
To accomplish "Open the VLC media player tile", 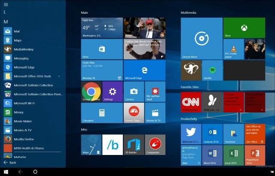I will [233, 49].
